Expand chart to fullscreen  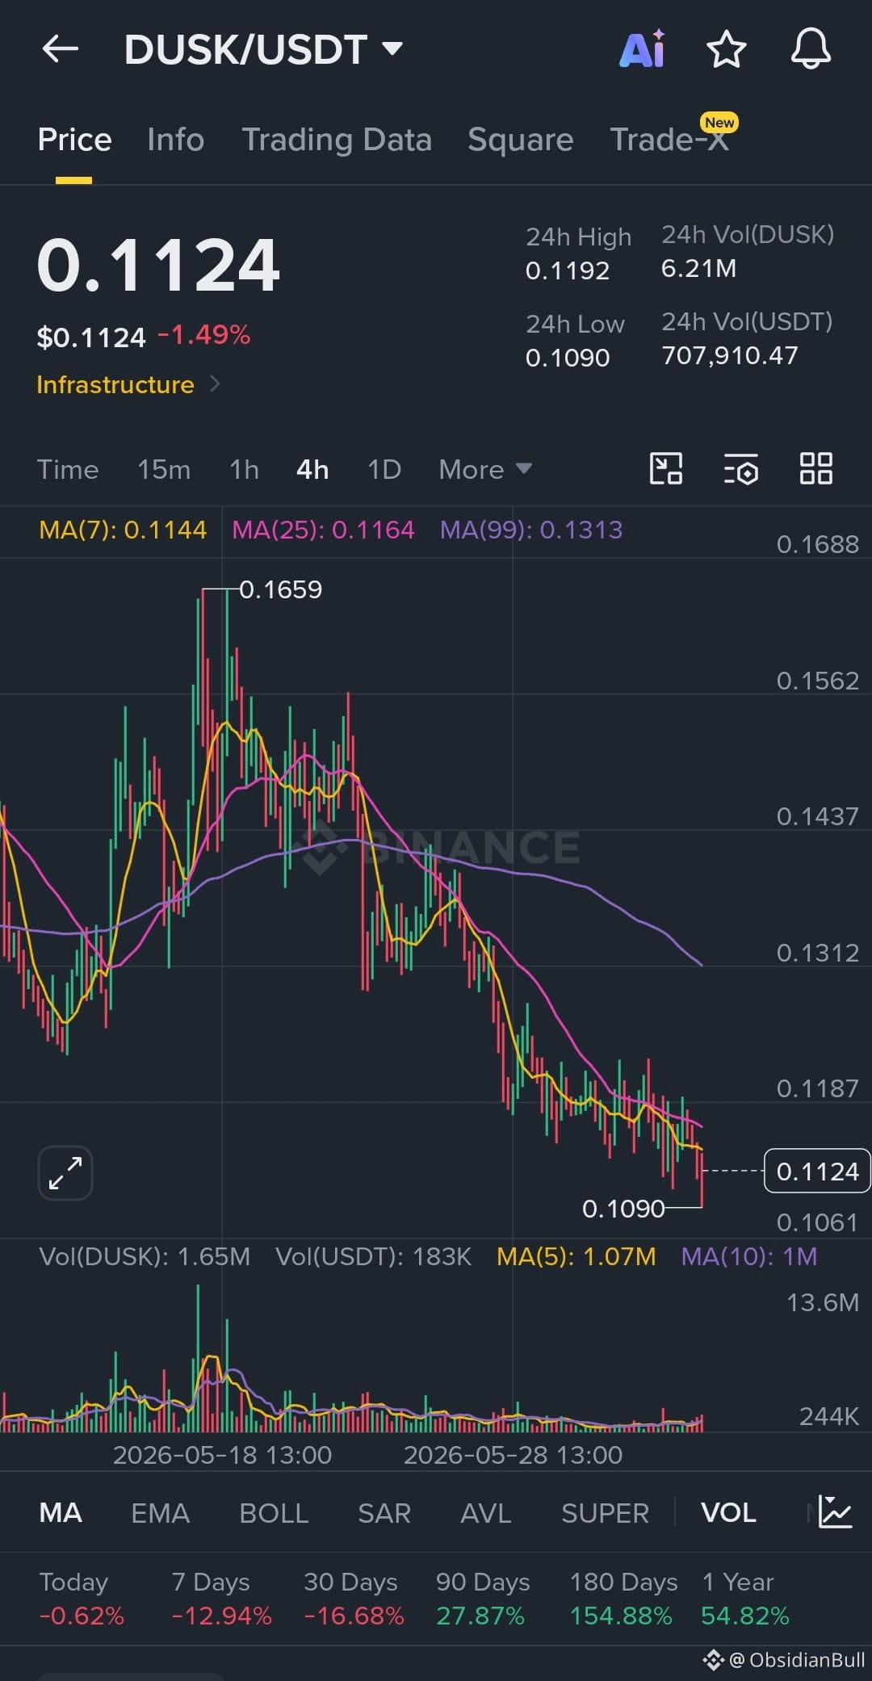65,1173
